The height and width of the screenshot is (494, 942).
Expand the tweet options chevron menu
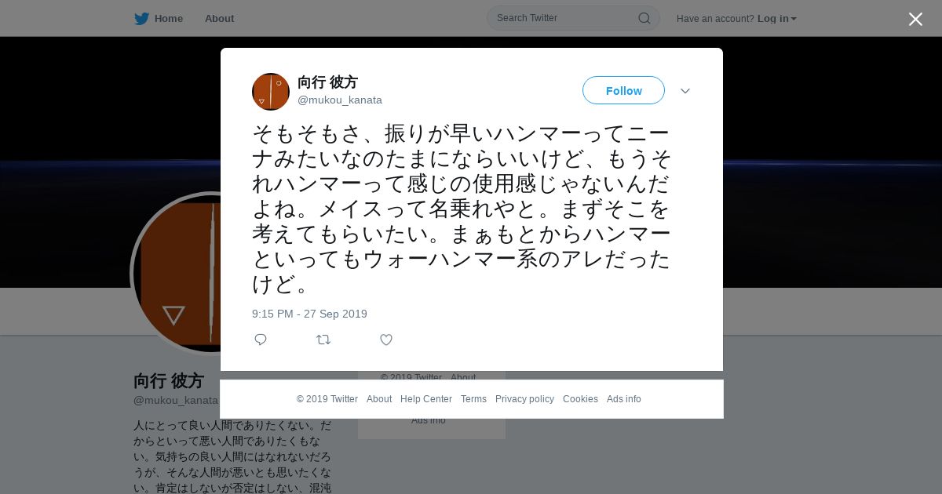point(685,91)
